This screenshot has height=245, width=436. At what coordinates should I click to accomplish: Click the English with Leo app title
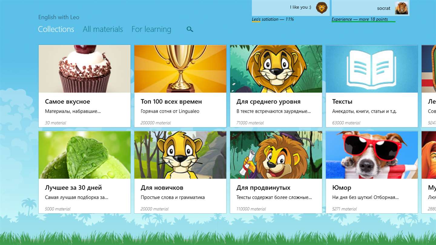pyautogui.click(x=59, y=17)
